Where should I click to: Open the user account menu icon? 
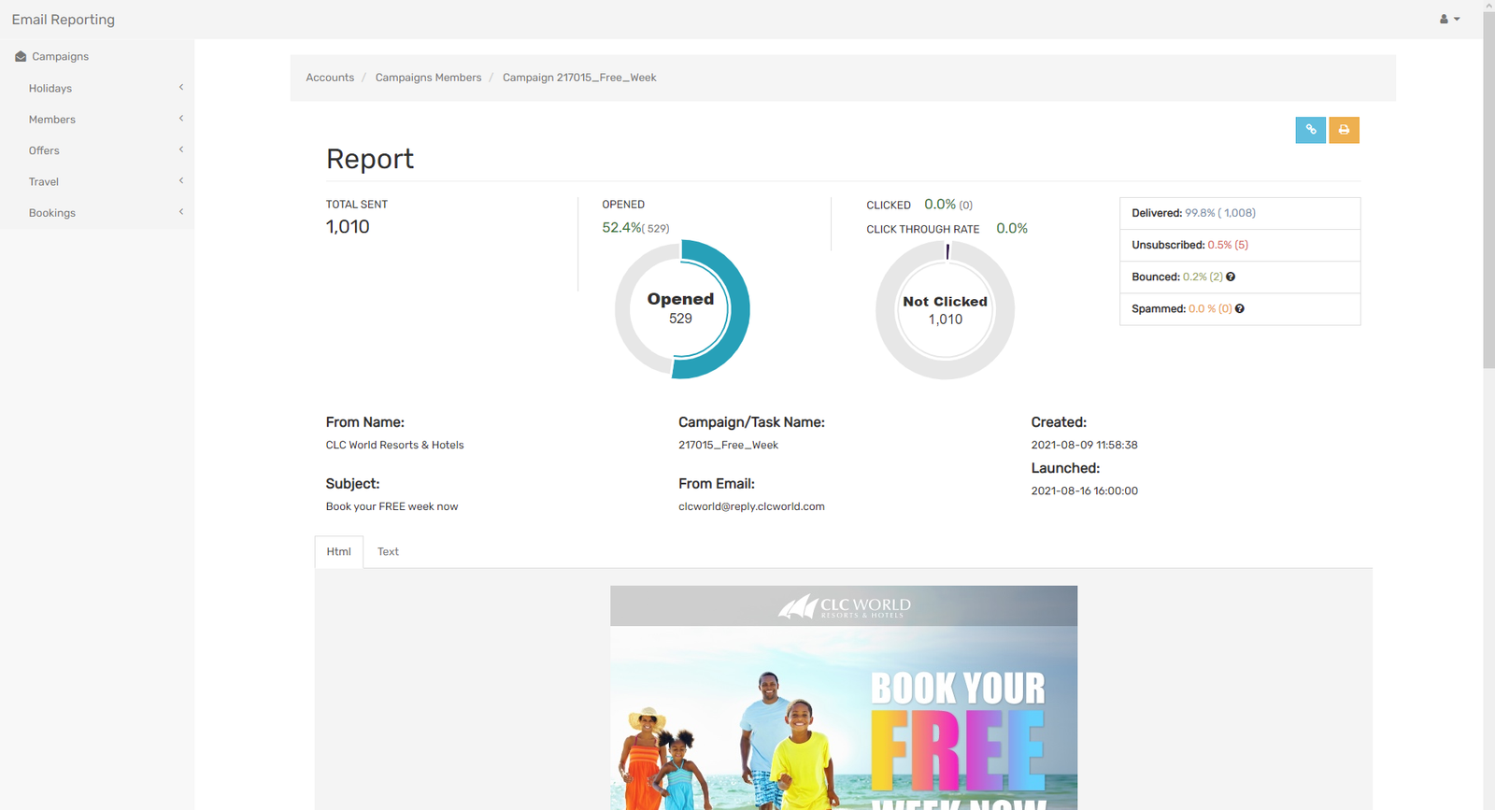[1448, 19]
